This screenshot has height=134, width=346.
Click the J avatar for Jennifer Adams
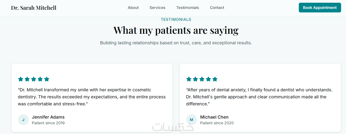(23, 120)
